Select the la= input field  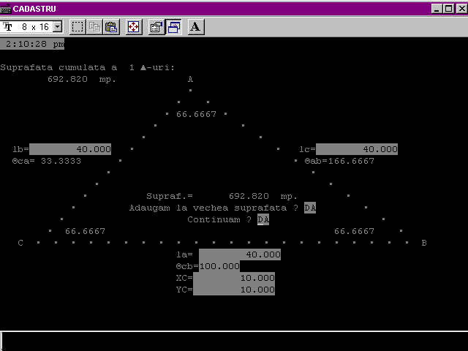pyautogui.click(x=240, y=254)
